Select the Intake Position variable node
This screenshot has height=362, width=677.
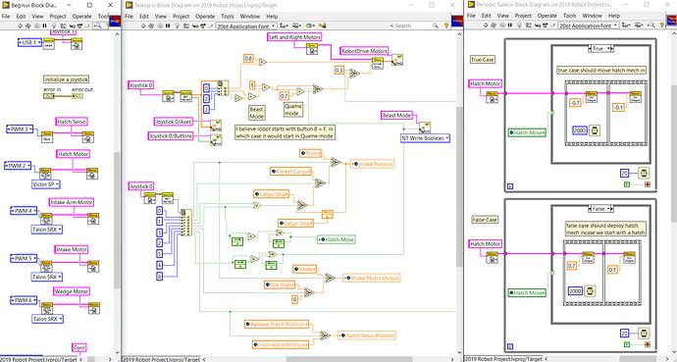point(372,164)
